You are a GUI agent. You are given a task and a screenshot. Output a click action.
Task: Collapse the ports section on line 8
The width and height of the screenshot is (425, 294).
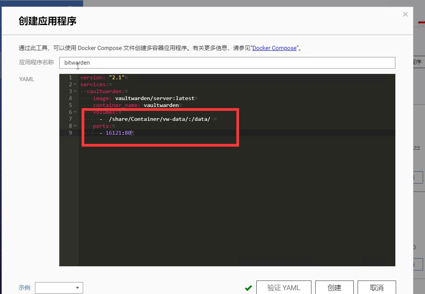pyautogui.click(x=74, y=126)
